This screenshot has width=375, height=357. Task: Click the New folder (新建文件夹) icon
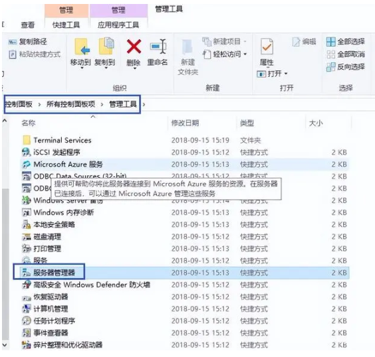click(187, 46)
